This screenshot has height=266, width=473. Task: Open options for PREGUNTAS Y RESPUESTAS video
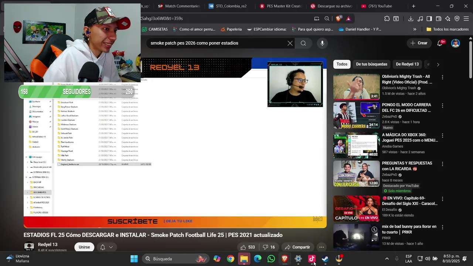442,164
